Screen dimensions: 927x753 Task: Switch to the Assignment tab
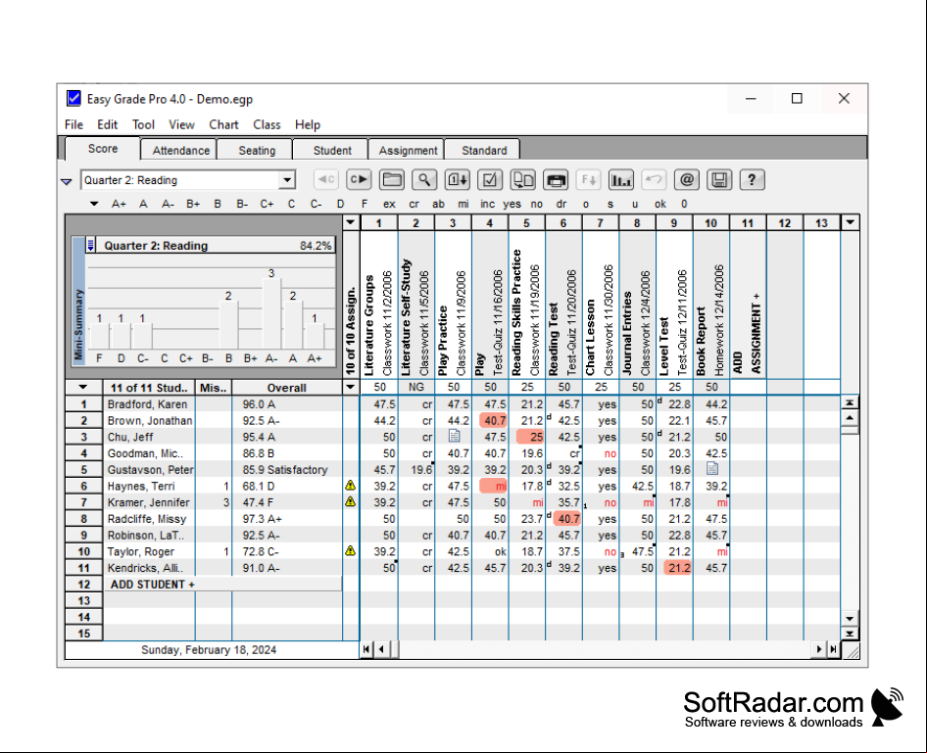408,150
